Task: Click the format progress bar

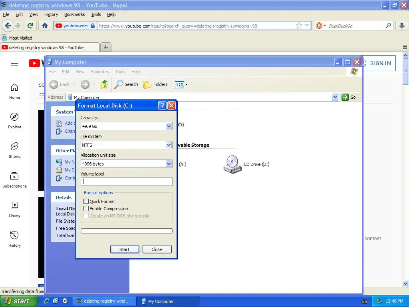Action: (127, 231)
